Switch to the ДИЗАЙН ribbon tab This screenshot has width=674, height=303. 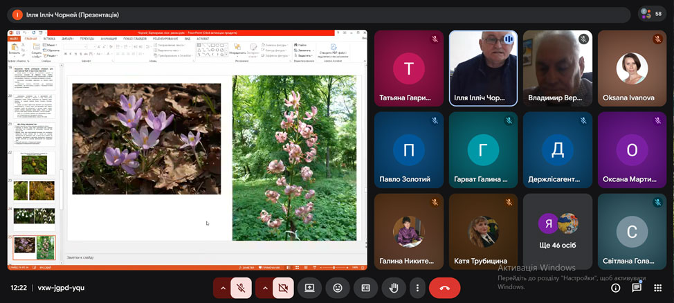click(67, 39)
